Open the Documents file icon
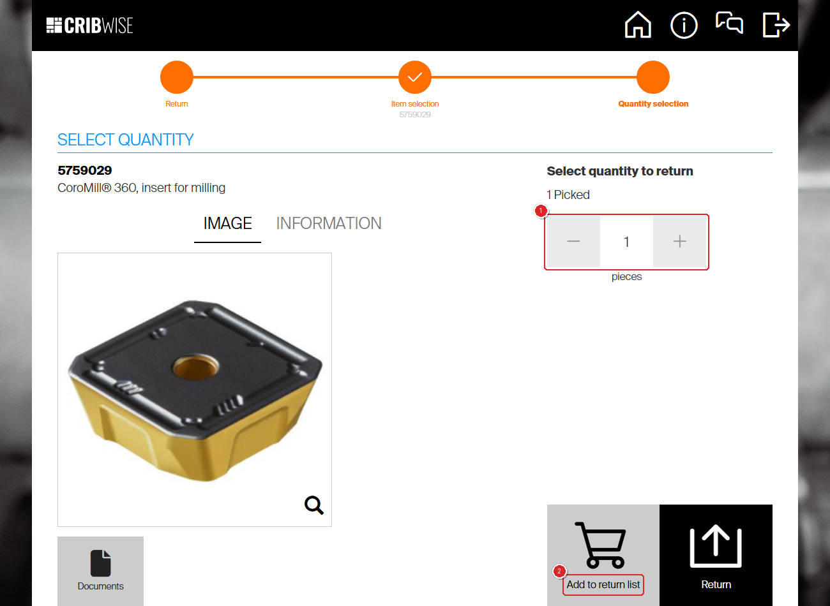The height and width of the screenshot is (606, 830). (101, 563)
